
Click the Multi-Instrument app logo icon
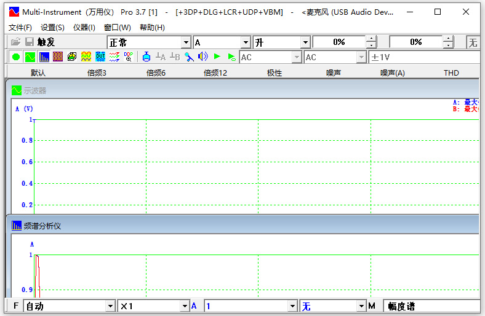pos(14,12)
